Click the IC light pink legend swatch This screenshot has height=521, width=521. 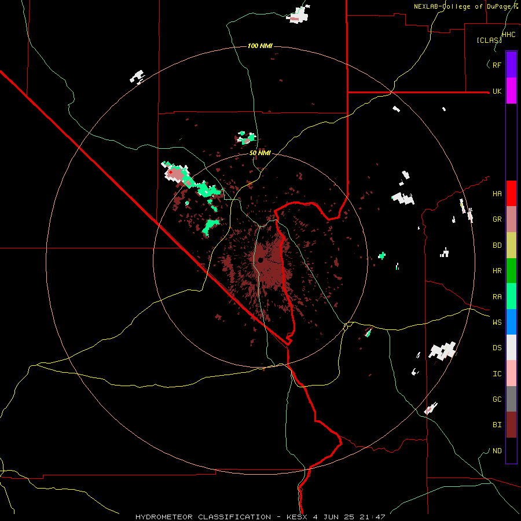tap(511, 373)
